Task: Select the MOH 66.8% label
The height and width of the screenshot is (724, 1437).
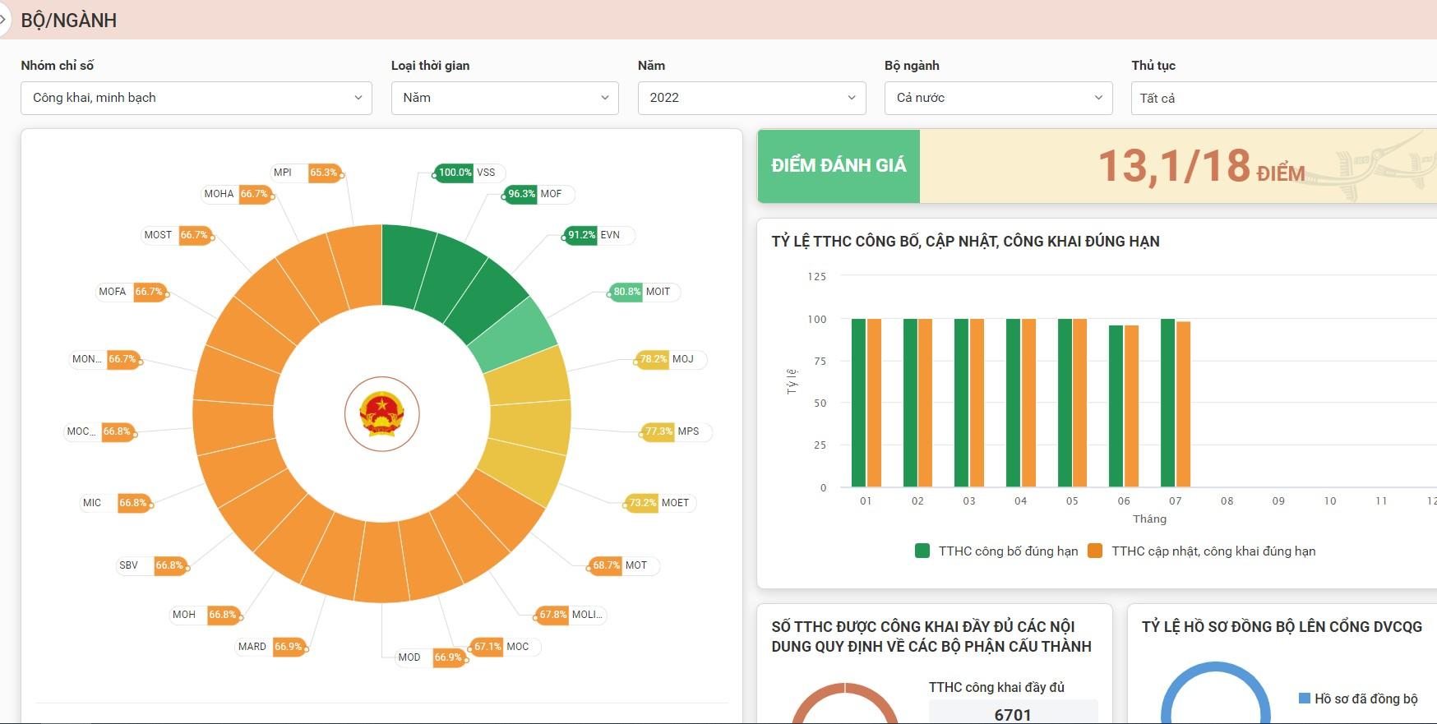Action: click(x=205, y=615)
